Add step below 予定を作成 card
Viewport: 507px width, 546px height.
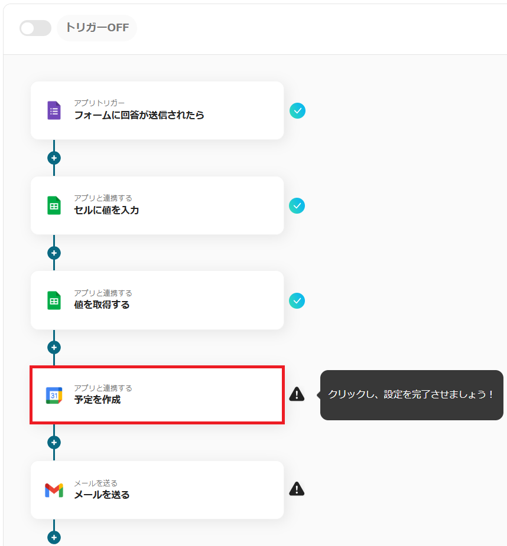point(54,443)
